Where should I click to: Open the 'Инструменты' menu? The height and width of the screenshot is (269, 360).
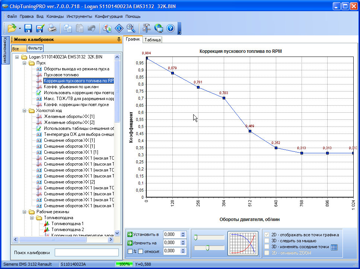(x=79, y=16)
